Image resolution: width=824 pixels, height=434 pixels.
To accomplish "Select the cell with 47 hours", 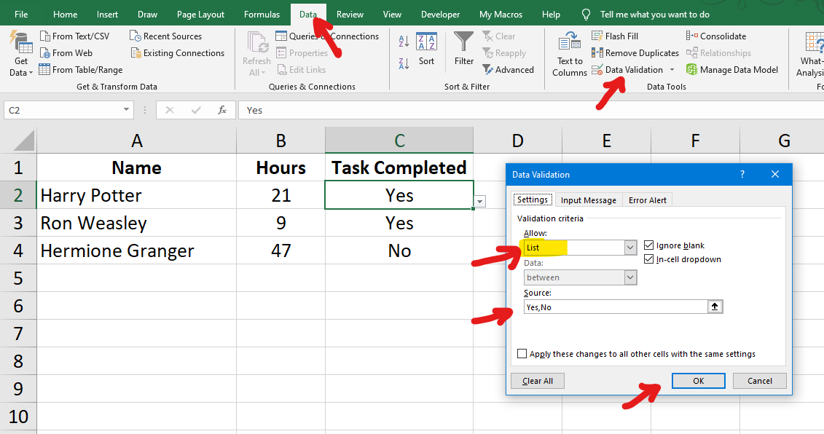I will [280, 250].
